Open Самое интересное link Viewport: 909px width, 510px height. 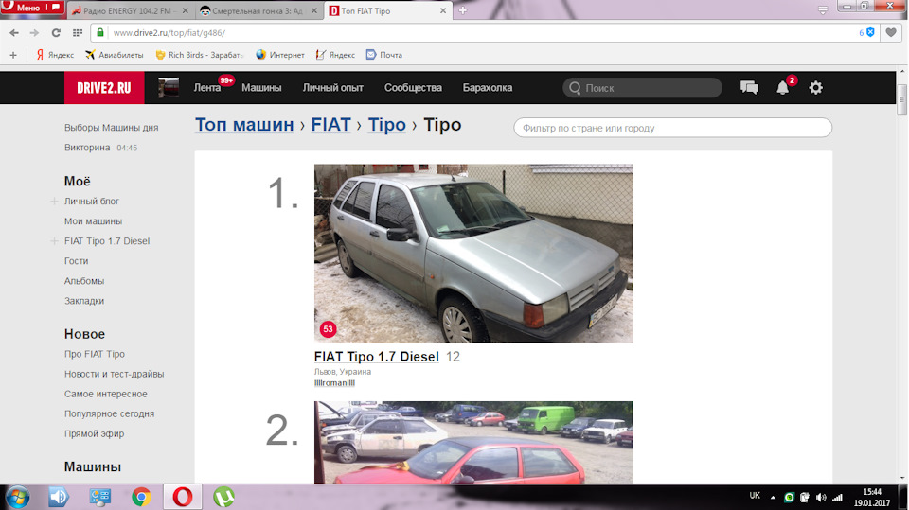[105, 394]
